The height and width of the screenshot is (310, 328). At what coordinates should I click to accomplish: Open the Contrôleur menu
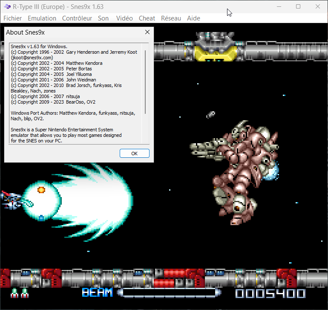[x=77, y=18]
